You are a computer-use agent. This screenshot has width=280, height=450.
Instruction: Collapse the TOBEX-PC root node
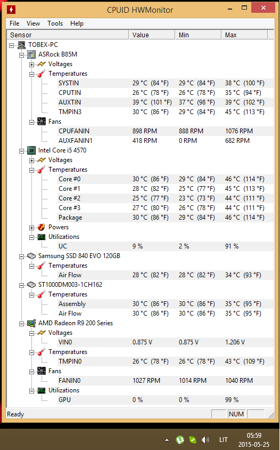[11, 45]
